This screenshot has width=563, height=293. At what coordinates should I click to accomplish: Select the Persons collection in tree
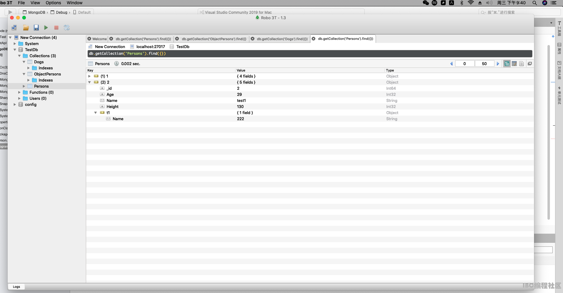41,86
